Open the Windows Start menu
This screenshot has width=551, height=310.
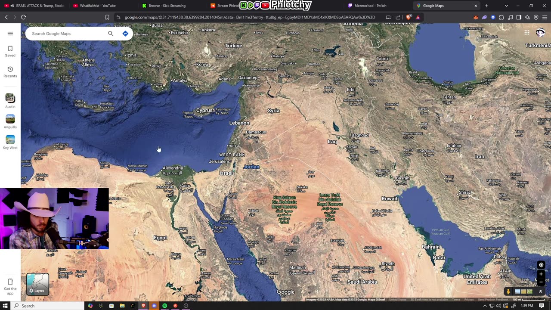pyautogui.click(x=5, y=306)
